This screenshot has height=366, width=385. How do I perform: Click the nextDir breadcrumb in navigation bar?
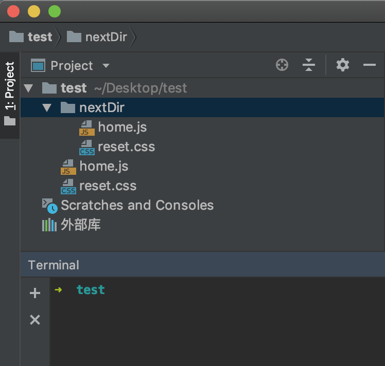pos(106,37)
